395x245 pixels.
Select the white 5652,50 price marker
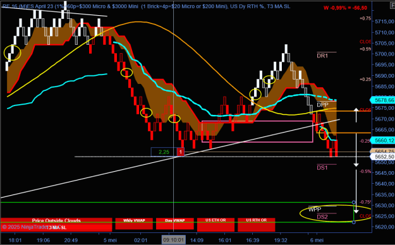pyautogui.click(x=382, y=157)
